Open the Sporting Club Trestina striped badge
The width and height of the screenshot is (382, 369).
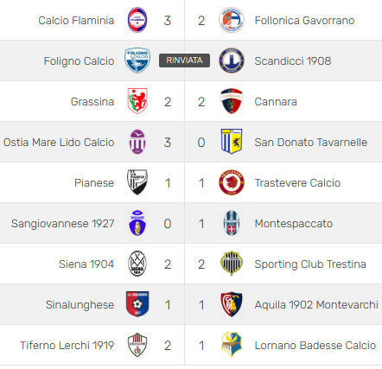232,264
